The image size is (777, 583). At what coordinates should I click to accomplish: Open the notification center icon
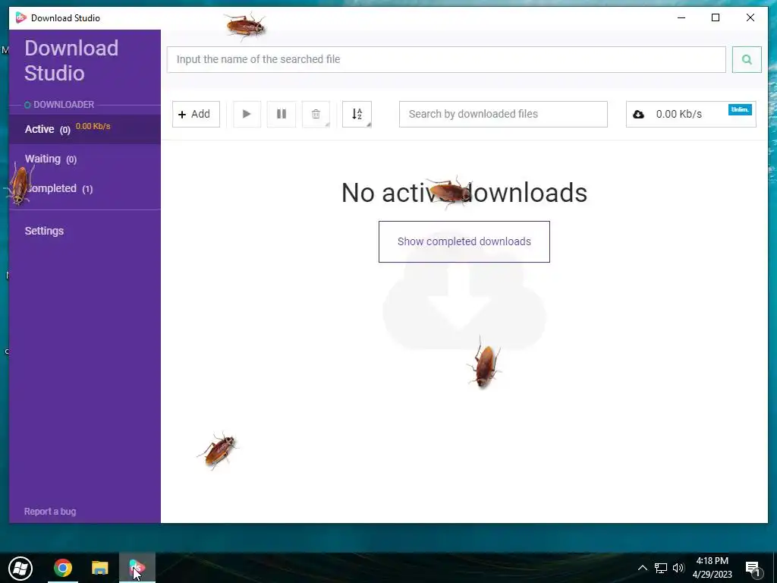click(753, 569)
